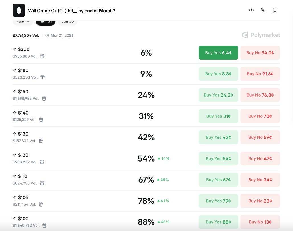This screenshot has height=231, width=293.
Task: Choose Buy Yes 24.2¢ on $150
Action: tap(218, 95)
